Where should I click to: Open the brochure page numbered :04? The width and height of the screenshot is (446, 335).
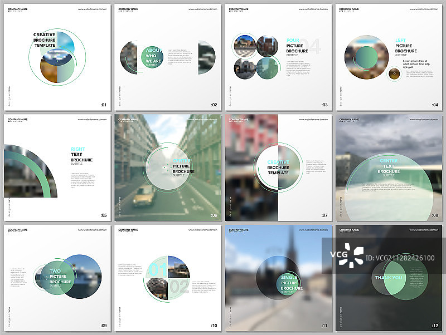(x=389, y=57)
